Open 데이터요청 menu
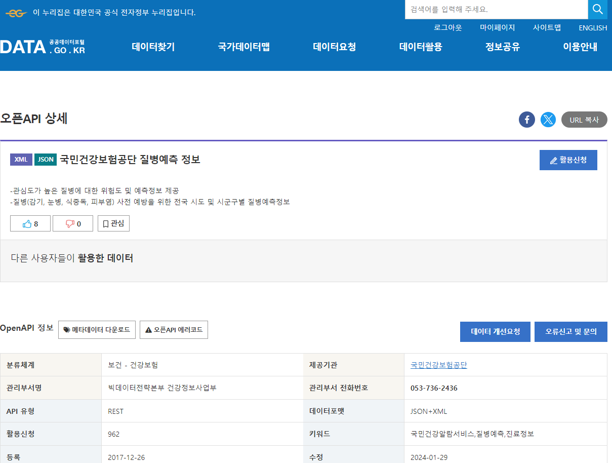 [335, 47]
